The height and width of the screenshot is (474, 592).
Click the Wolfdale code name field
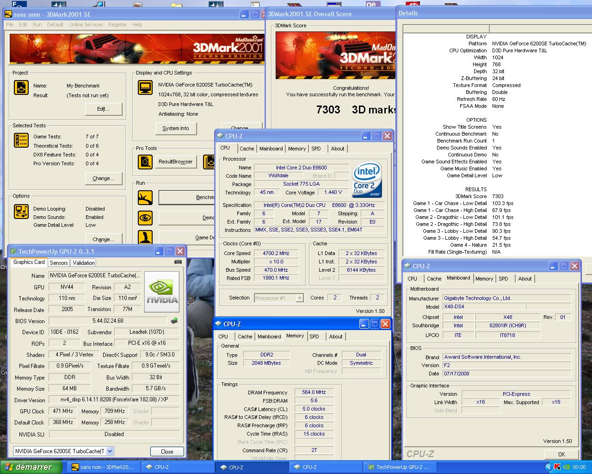[x=278, y=176]
